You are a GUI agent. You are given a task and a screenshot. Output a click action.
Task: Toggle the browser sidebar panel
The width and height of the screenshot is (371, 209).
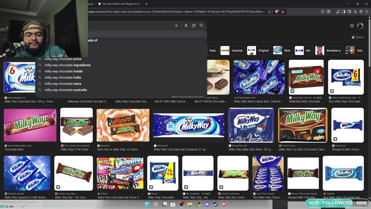click(343, 12)
